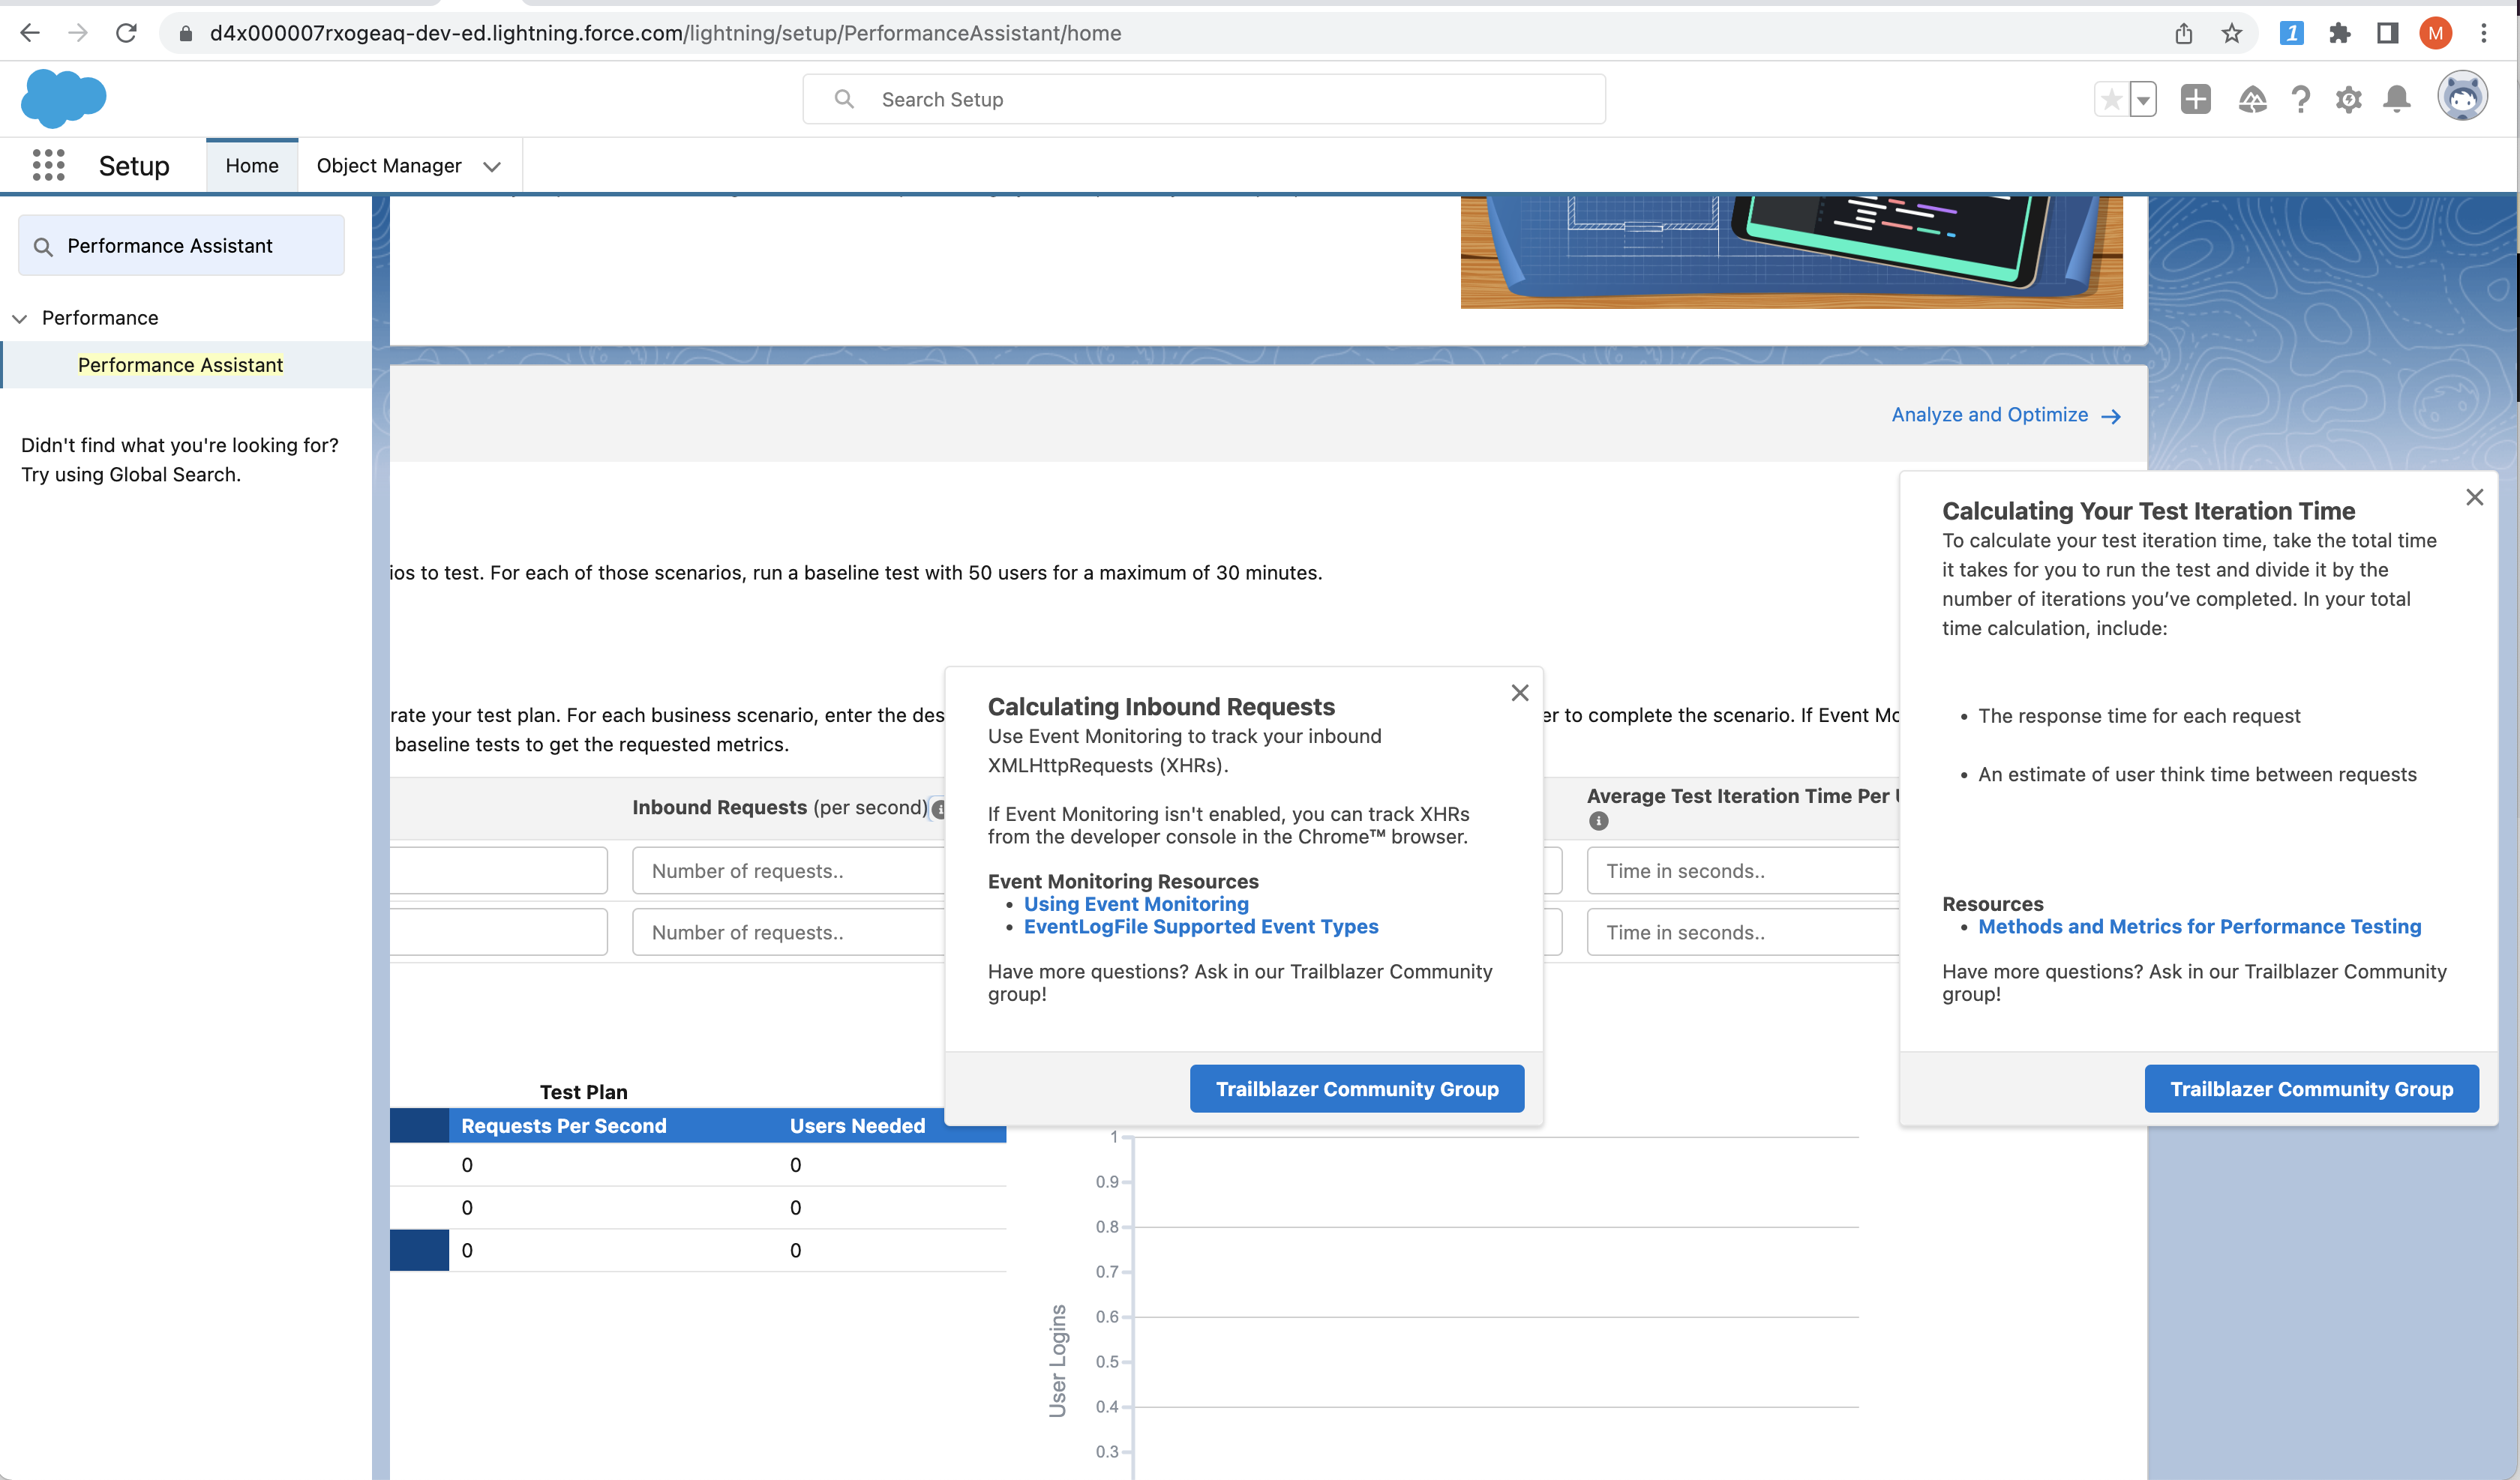Reload the current page
Viewport: 2520px width, 1480px height.
click(126, 33)
